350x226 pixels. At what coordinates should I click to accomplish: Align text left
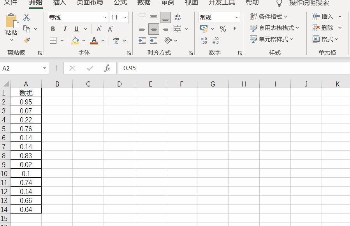point(142,29)
